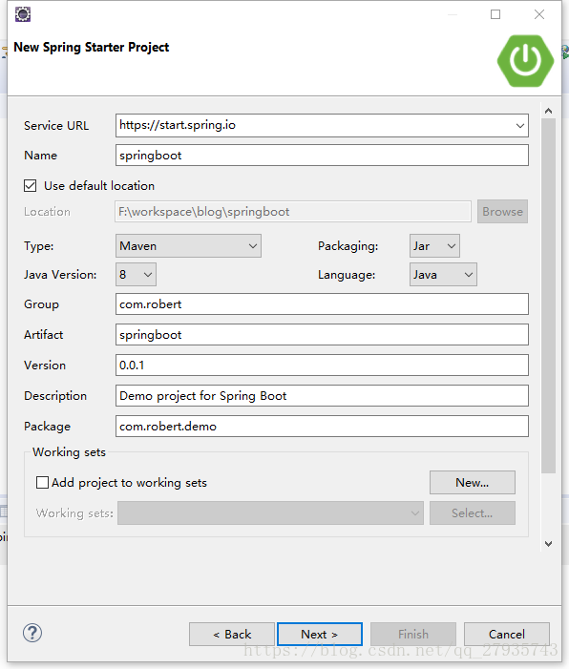Close the dialog with the X button
The width and height of the screenshot is (569, 669).
[539, 14]
